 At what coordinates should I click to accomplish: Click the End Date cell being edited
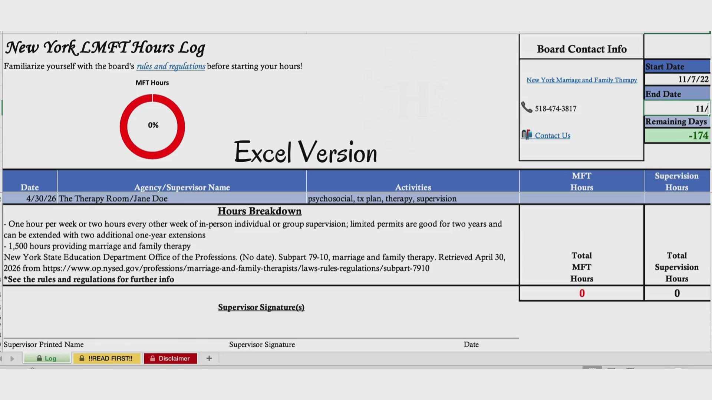click(x=677, y=108)
